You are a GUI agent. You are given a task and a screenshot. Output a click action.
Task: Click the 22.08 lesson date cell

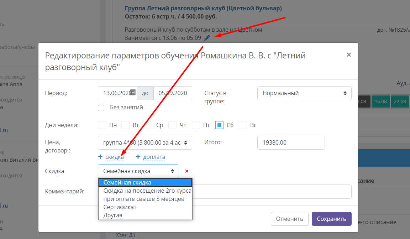(x=400, y=102)
